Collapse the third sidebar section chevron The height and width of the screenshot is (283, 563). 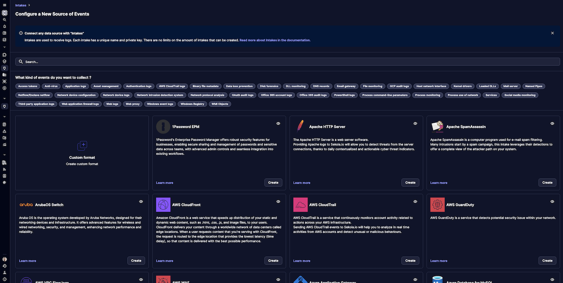[x=4, y=117]
